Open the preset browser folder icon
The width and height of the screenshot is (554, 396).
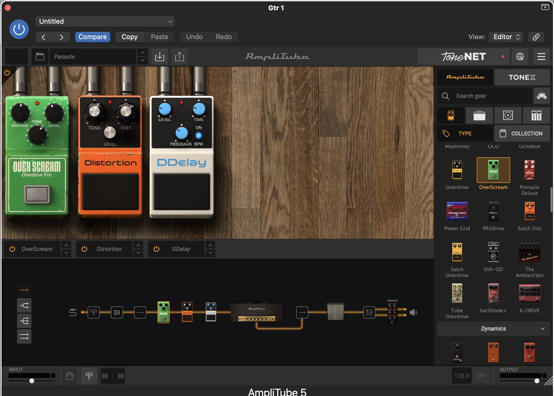40,56
